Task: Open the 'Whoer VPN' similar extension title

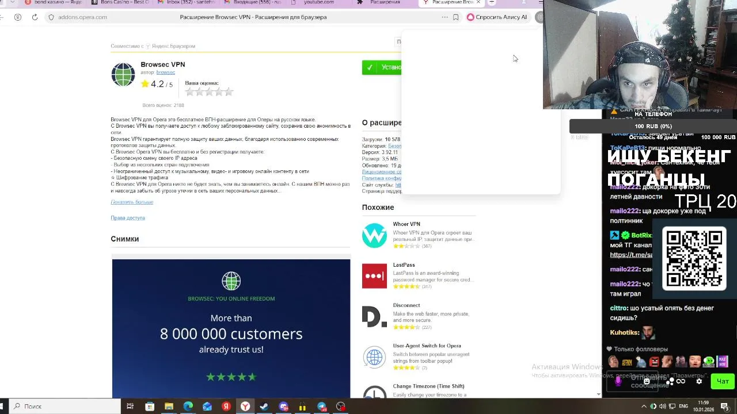Action: click(x=407, y=224)
